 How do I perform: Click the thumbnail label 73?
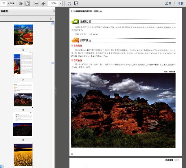tap(23, 50)
